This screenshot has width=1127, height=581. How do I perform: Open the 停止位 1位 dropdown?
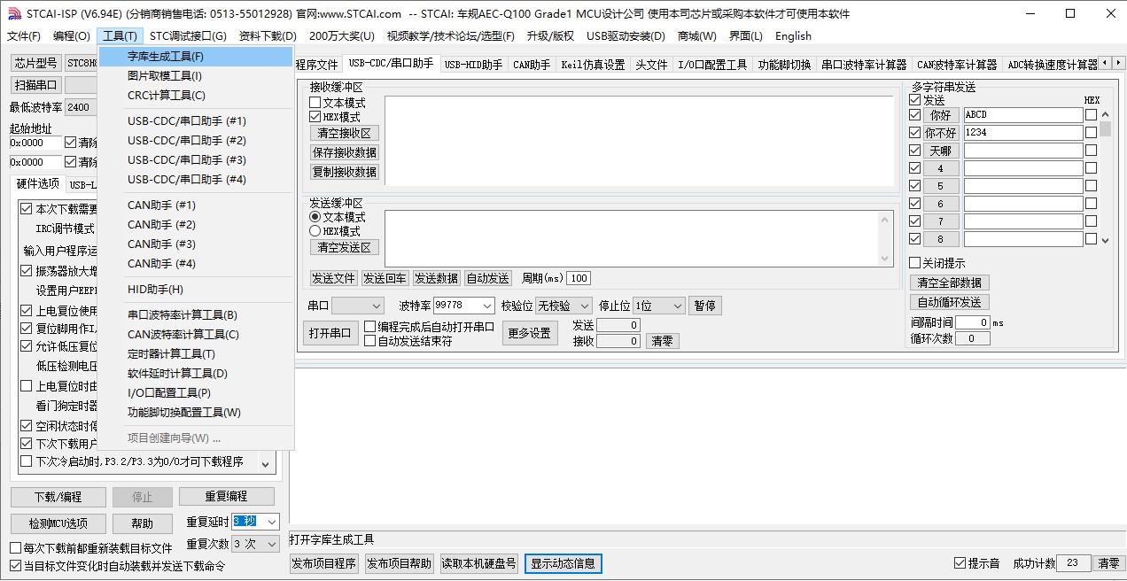659,306
